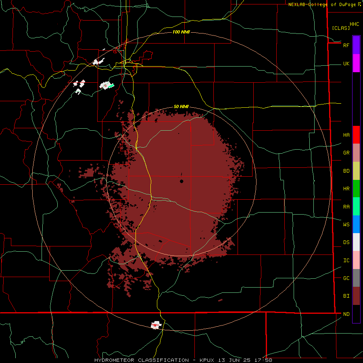Screen dimensions: 363x363
Task: Select the gray GC legend swatch
Action: (356, 278)
